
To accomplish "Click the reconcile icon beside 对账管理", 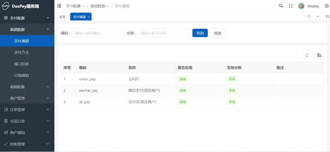I will pyautogui.click(x=6, y=144).
